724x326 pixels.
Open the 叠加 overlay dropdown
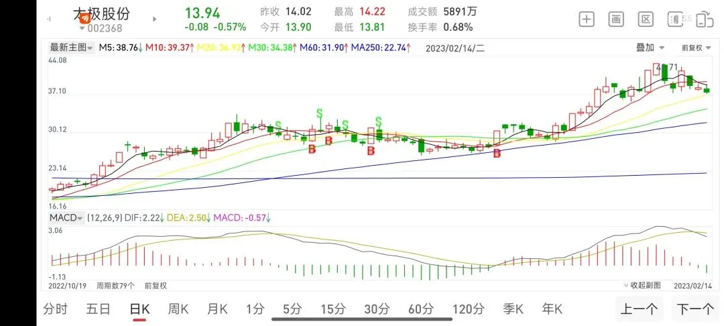click(x=650, y=47)
